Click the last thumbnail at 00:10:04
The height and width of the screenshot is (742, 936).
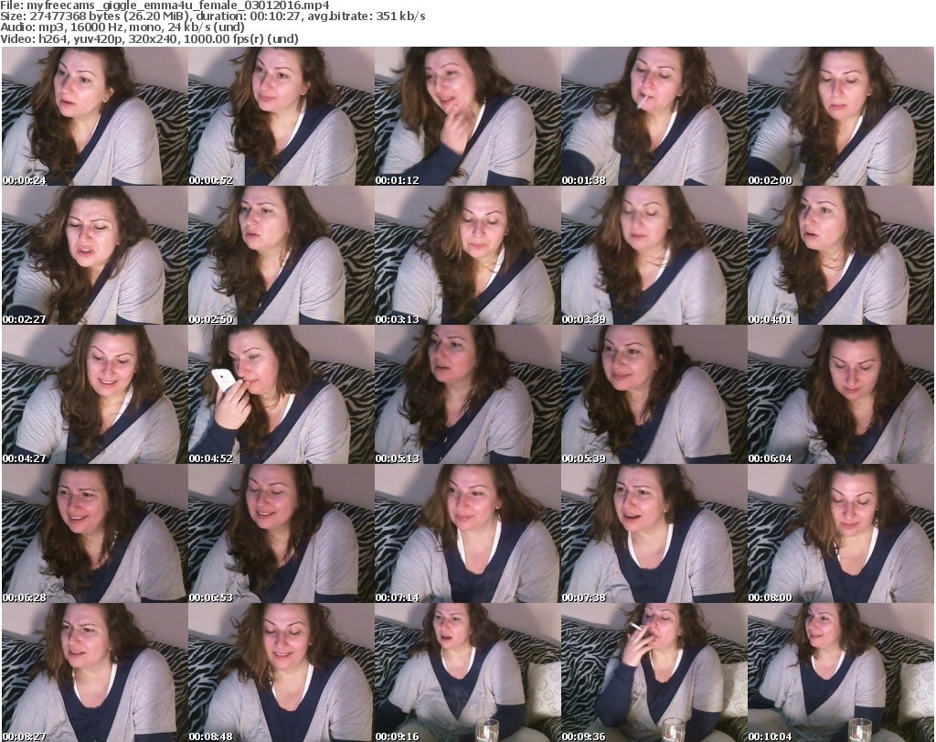pyautogui.click(x=841, y=672)
